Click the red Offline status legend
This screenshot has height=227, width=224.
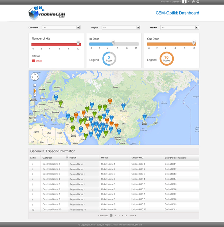click(37, 61)
